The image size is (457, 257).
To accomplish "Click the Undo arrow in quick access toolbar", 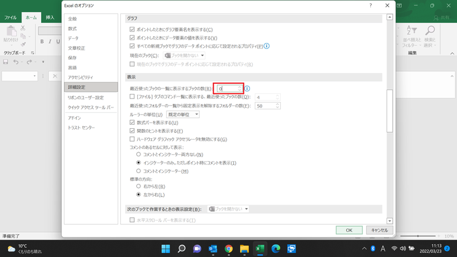I will (15, 62).
